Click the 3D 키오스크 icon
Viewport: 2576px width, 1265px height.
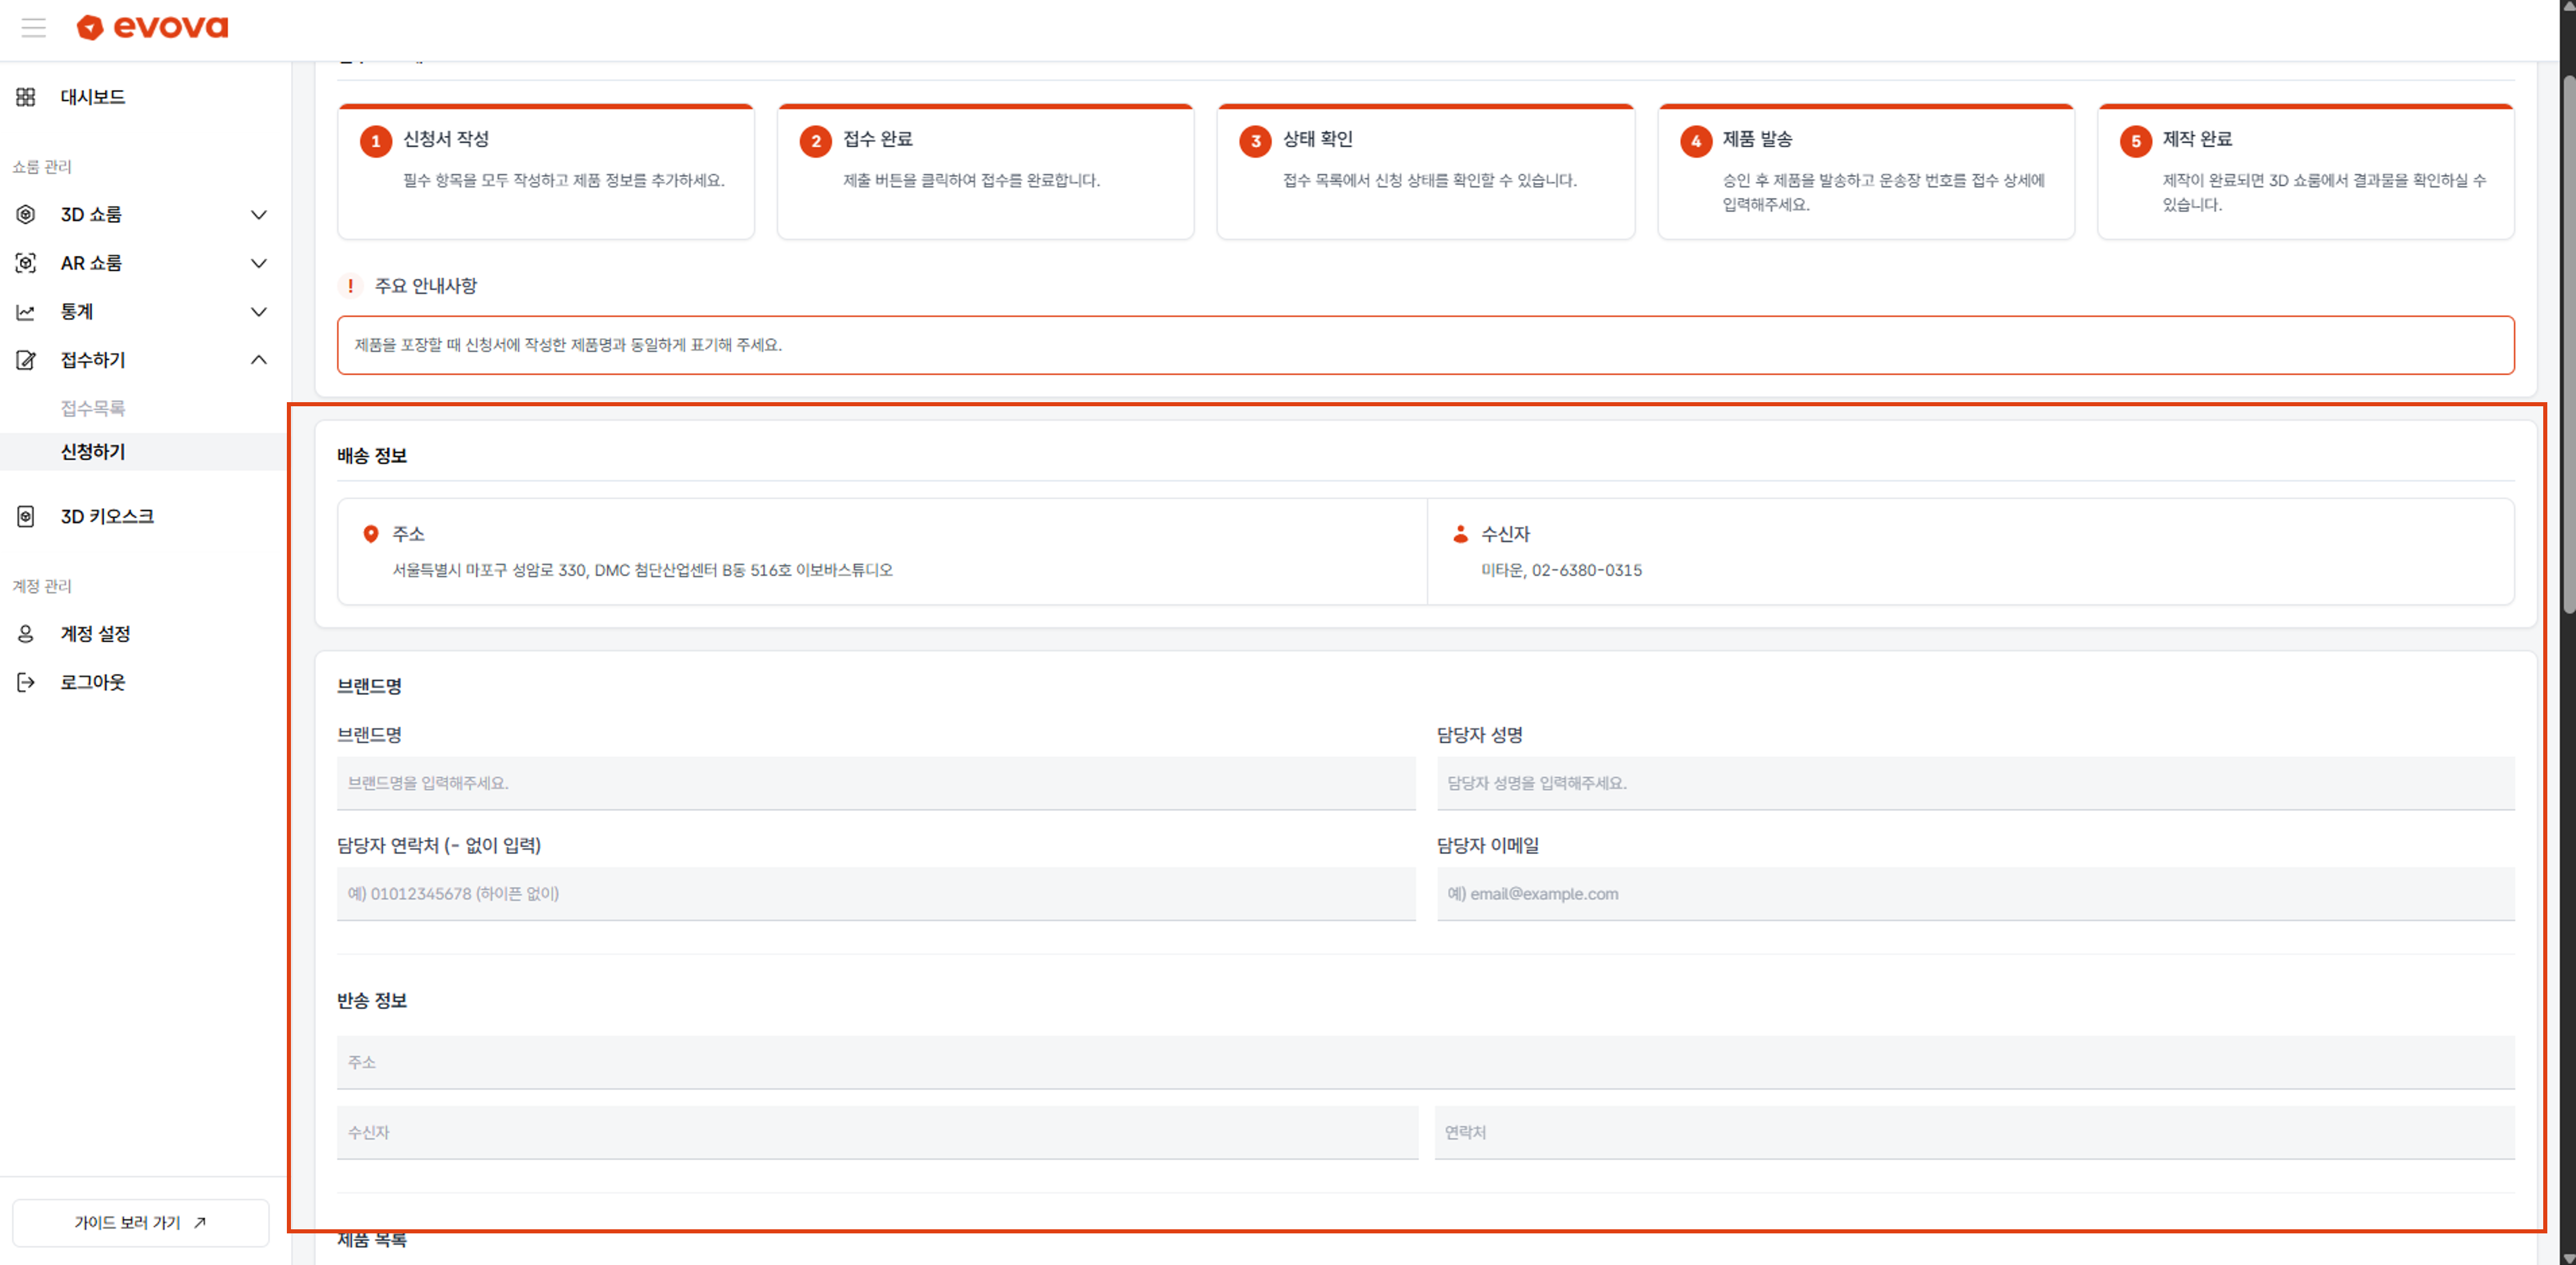click(26, 516)
